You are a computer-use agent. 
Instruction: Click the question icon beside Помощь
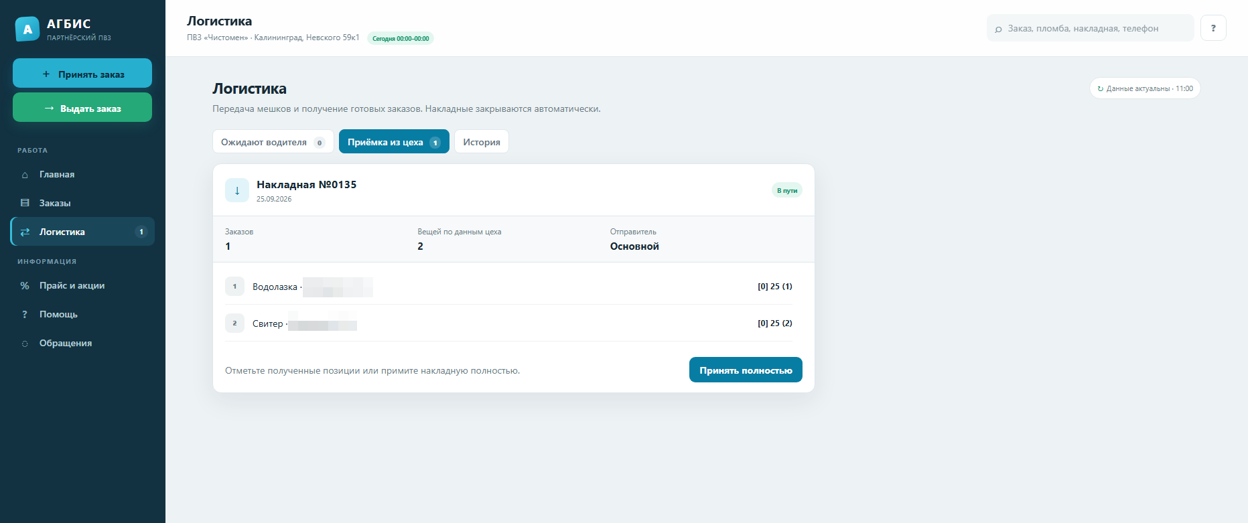(x=25, y=315)
